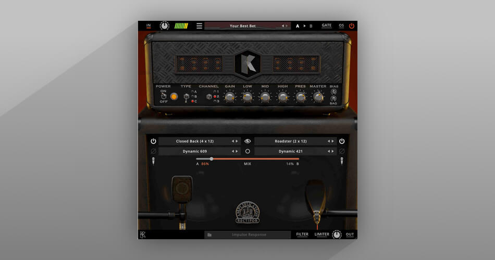
Task: Select channel 2
Action: tap(216, 96)
